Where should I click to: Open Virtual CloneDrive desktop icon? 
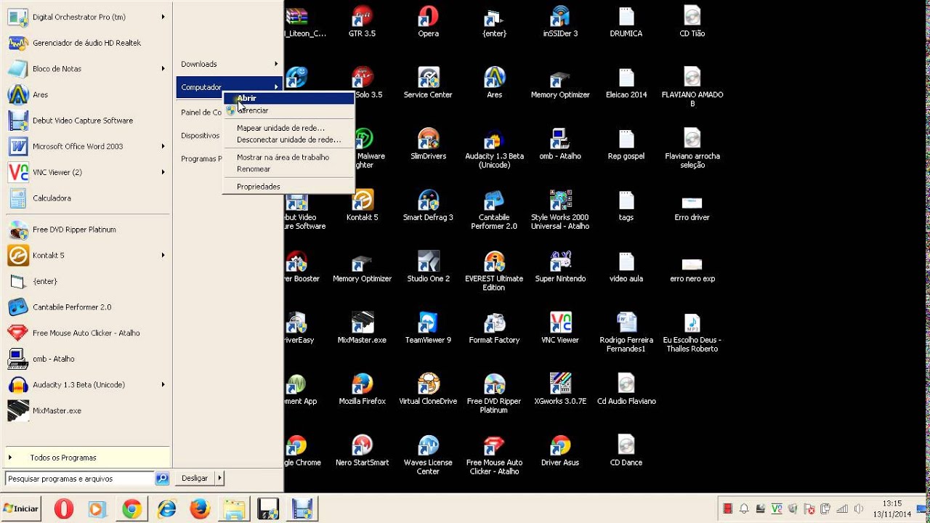pyautogui.click(x=428, y=389)
